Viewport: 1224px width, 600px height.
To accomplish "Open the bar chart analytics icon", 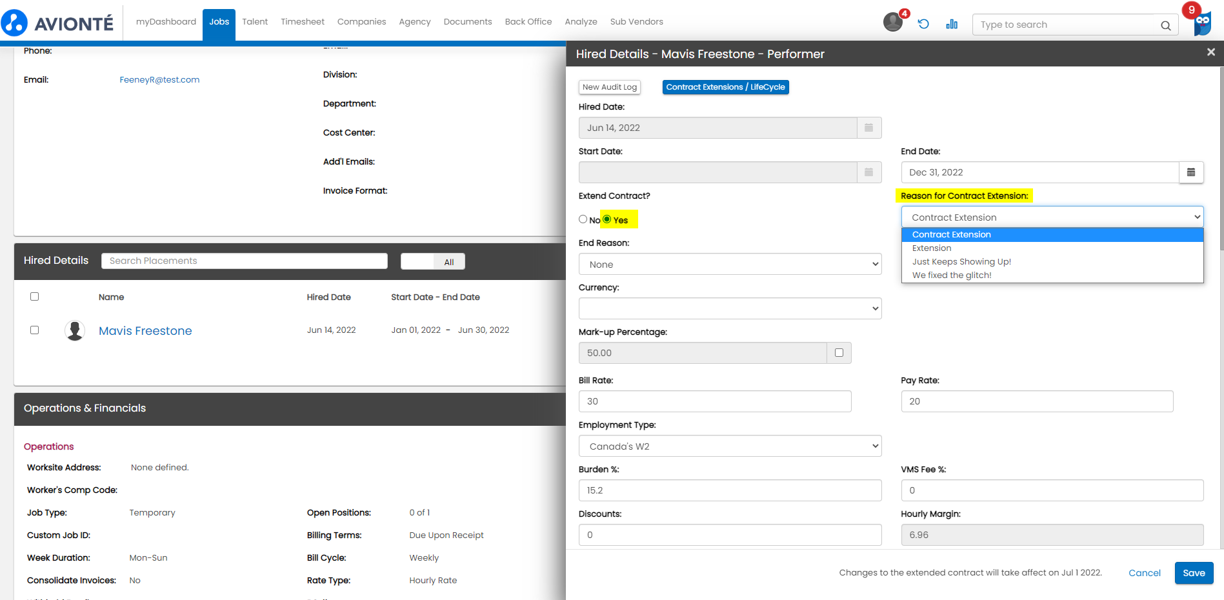I will tap(952, 24).
